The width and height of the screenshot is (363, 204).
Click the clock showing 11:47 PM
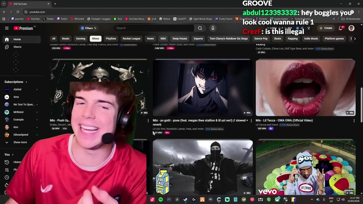pyautogui.click(x=354, y=200)
